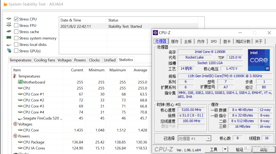Click the Status column header

pos(152,20)
